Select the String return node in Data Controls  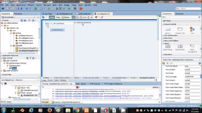point(14,68)
